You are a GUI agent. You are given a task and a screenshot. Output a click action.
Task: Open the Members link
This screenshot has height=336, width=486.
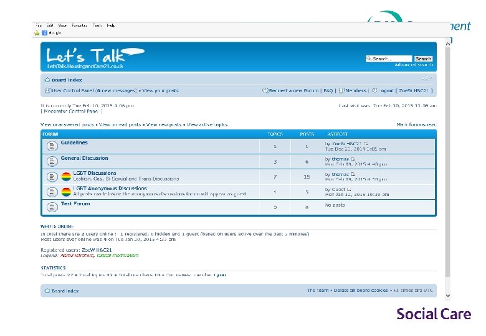tap(356, 91)
